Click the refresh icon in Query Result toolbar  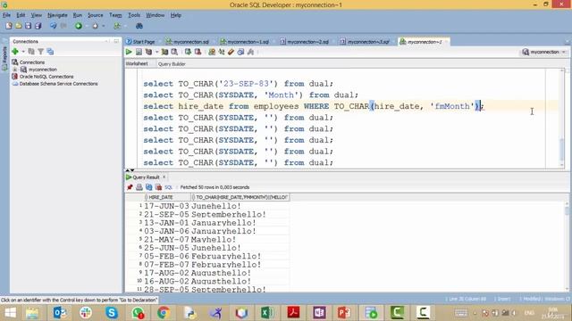[x=149, y=187]
